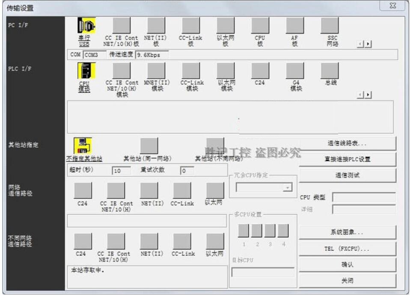Choose the MNET(II) module icon
Viewport: 410px width, 296px height.
tap(156, 71)
